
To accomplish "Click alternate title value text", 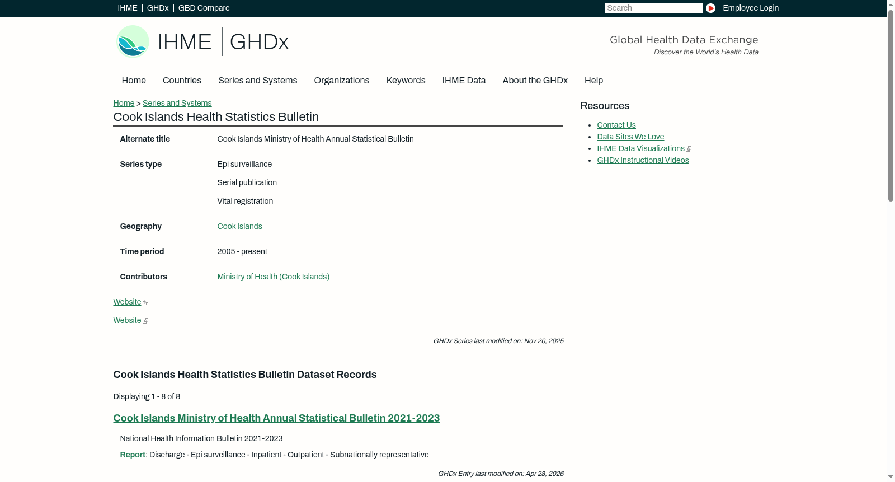I will click(x=315, y=139).
